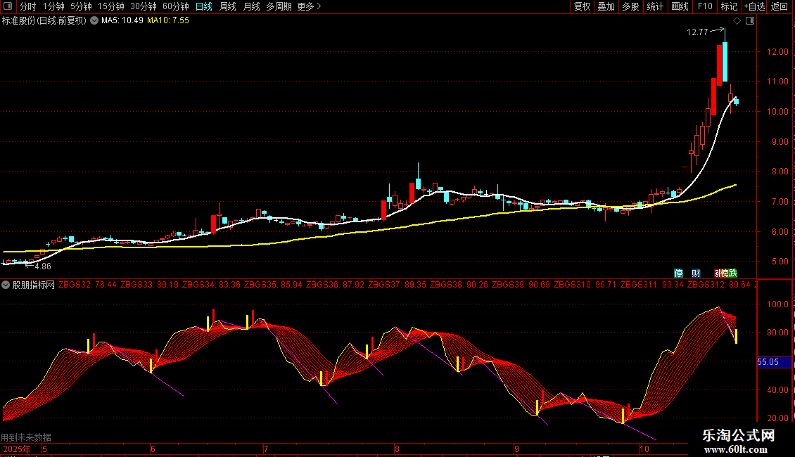Click the ZBGS35: 85.94 value
Image resolution: width=795 pixels, height=457 pixels.
coord(273,285)
